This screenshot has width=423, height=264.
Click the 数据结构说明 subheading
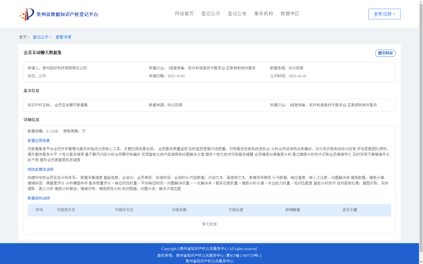pos(39,198)
